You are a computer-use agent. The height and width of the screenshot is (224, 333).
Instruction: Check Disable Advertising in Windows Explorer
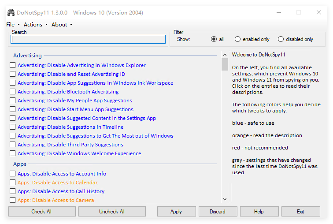[12, 65]
